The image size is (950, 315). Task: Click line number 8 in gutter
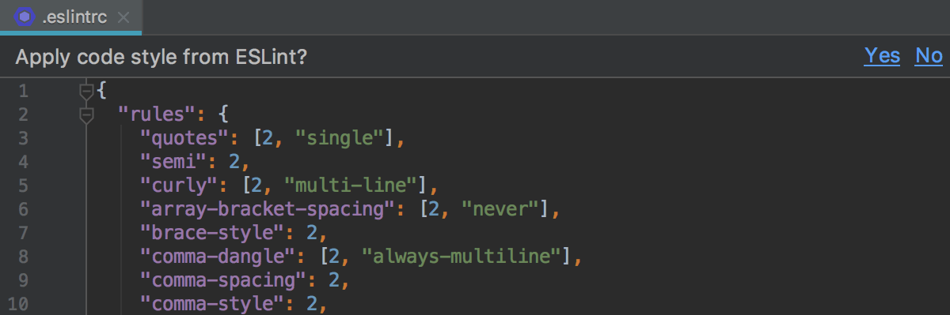[23, 257]
